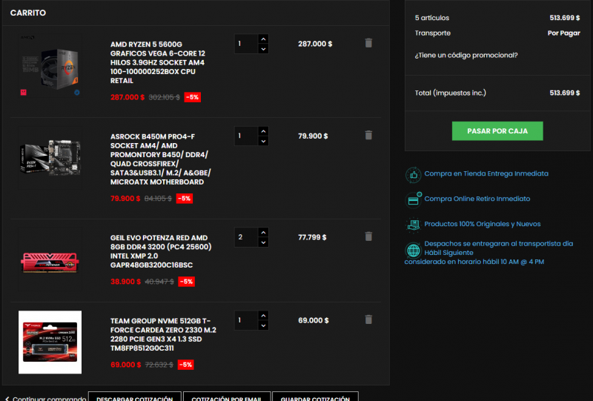Image resolution: width=593 pixels, height=401 pixels.
Task: Remove Team Group NVMe SSD from cart
Action: pyautogui.click(x=368, y=320)
